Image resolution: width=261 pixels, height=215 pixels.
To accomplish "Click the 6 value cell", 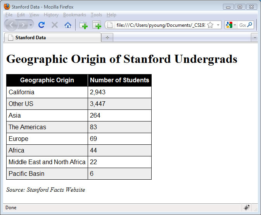I will pyautogui.click(x=119, y=174).
